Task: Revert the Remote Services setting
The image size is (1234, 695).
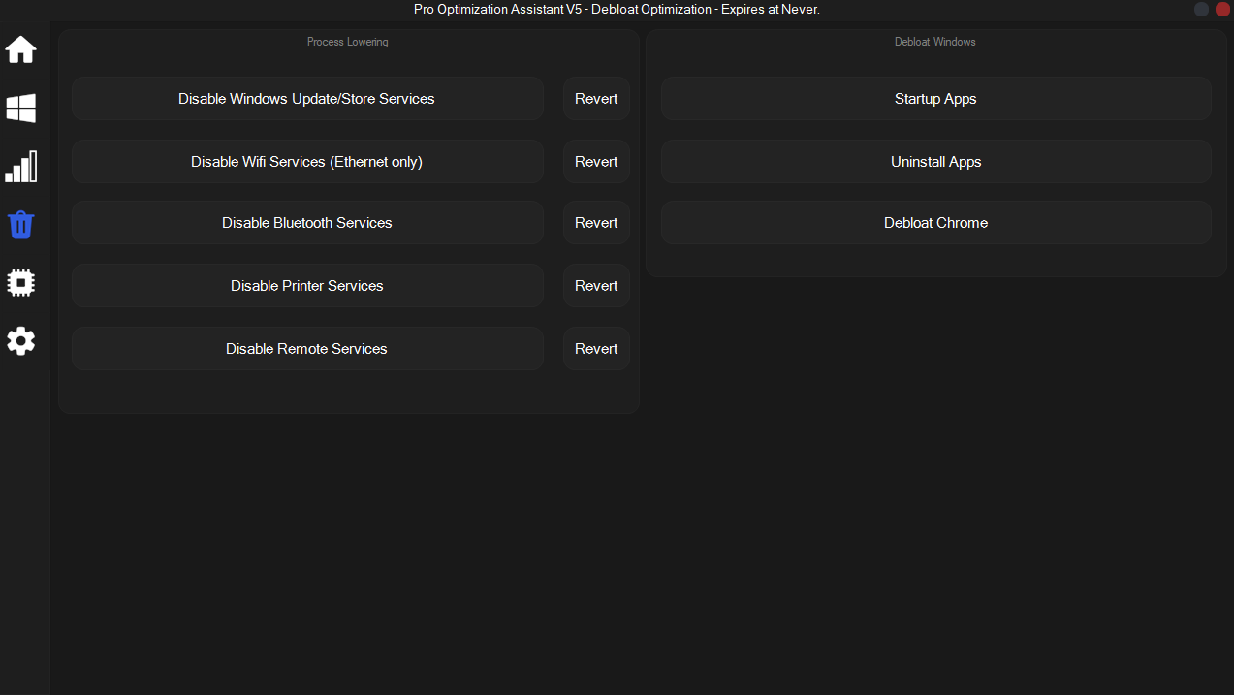Action: coord(596,349)
